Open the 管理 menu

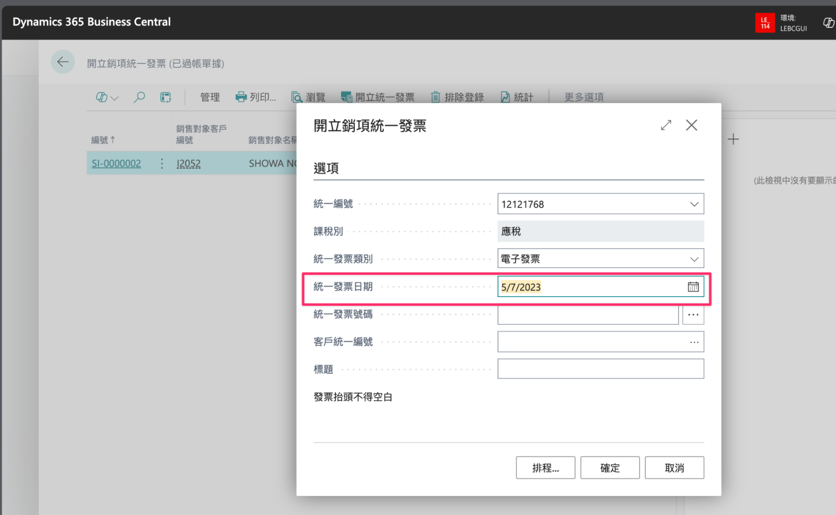click(x=210, y=97)
